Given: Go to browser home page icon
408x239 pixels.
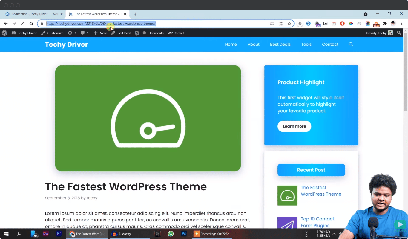Looking at the screenshot, I should [31, 24].
